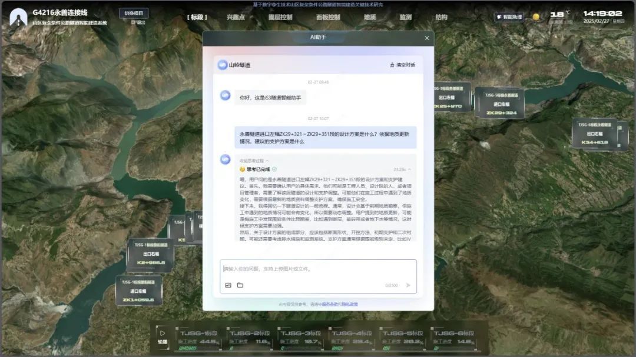Open the 兴趣点 menu tab
Screen dimensions: 636x357
(236, 17)
